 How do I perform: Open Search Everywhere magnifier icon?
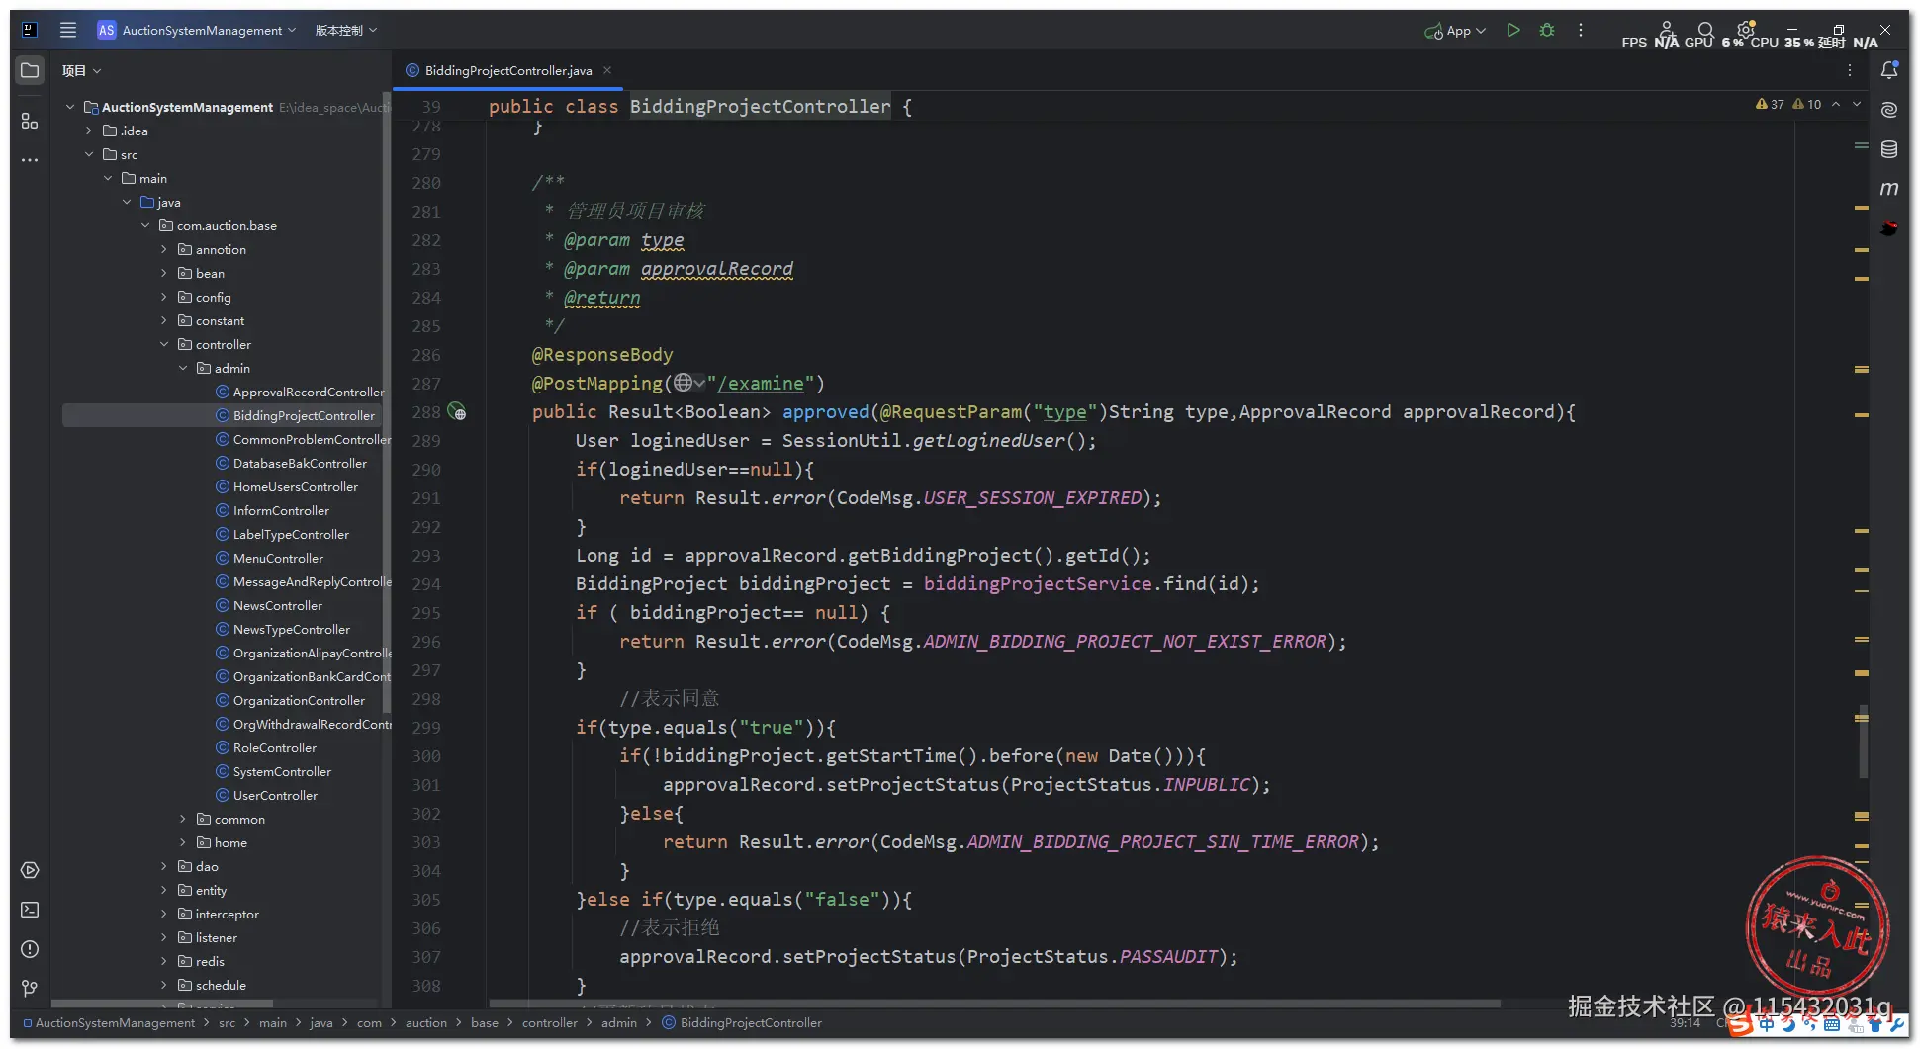click(x=1705, y=30)
